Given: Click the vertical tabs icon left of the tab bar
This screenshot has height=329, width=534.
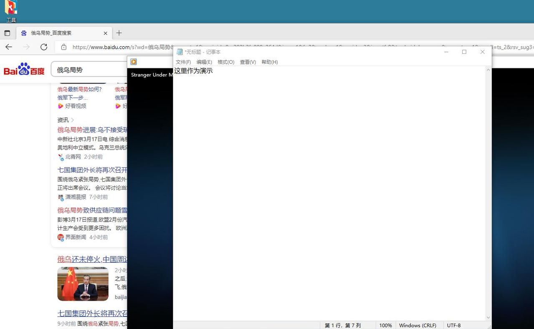Looking at the screenshot, I should [7, 33].
